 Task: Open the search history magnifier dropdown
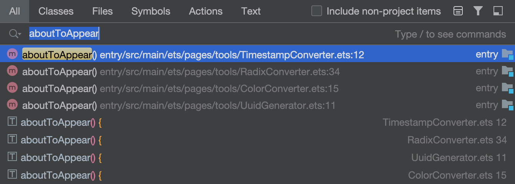click(x=15, y=34)
